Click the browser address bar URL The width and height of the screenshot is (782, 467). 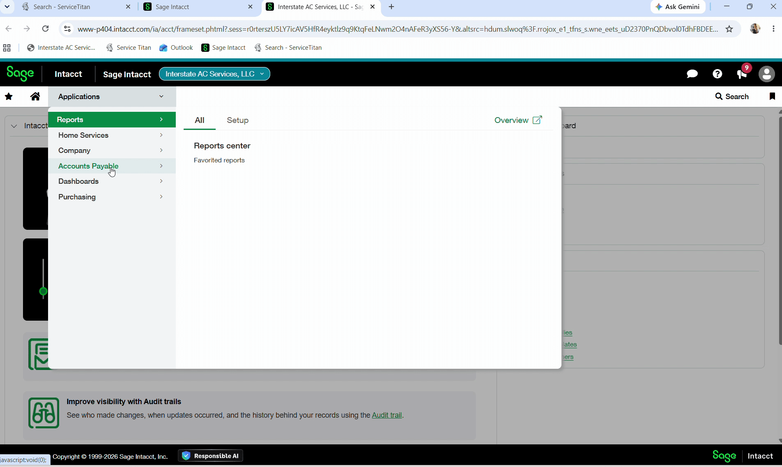tap(398, 29)
